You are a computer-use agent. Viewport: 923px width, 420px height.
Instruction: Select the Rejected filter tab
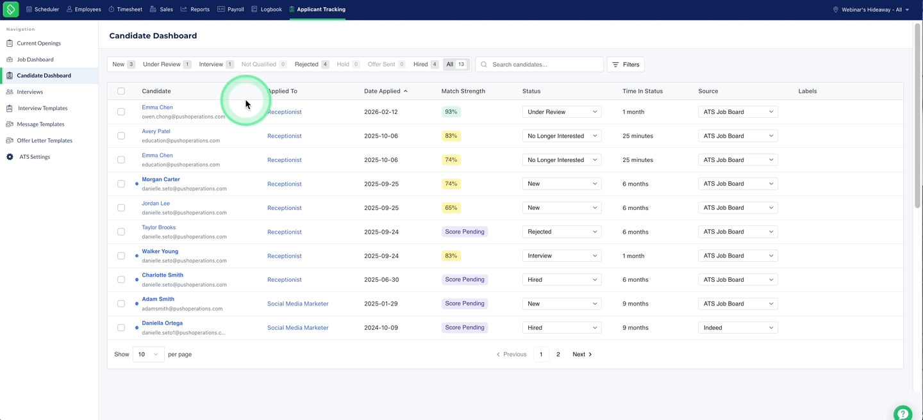pyautogui.click(x=312, y=65)
